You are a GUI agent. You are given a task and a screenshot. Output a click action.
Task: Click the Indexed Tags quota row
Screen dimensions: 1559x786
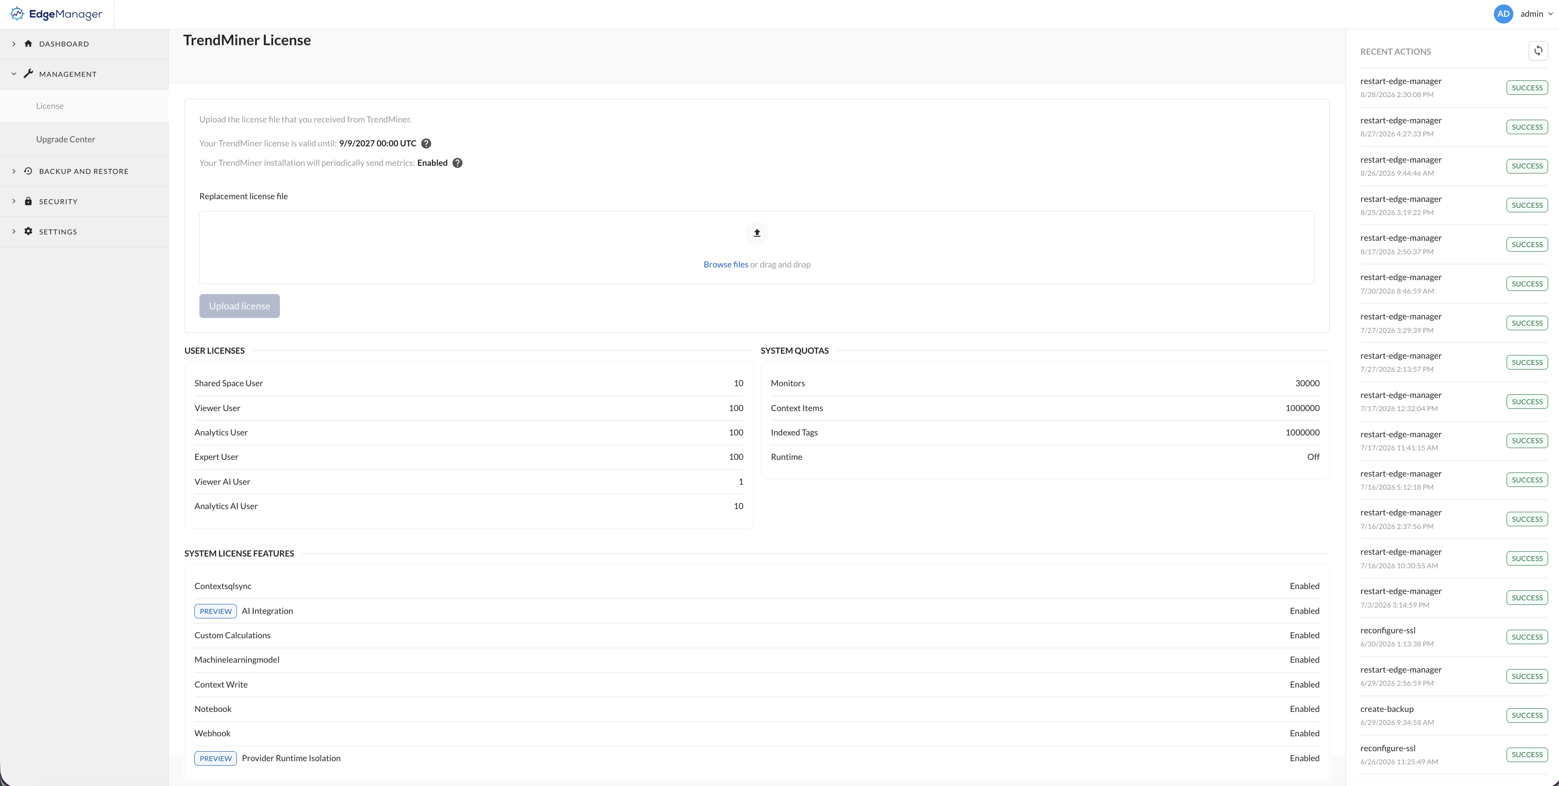pos(1044,432)
